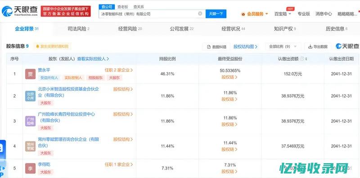This screenshot has height=178, width=360.
Task: Open the 股权结构图 link
Action: tap(245, 47)
